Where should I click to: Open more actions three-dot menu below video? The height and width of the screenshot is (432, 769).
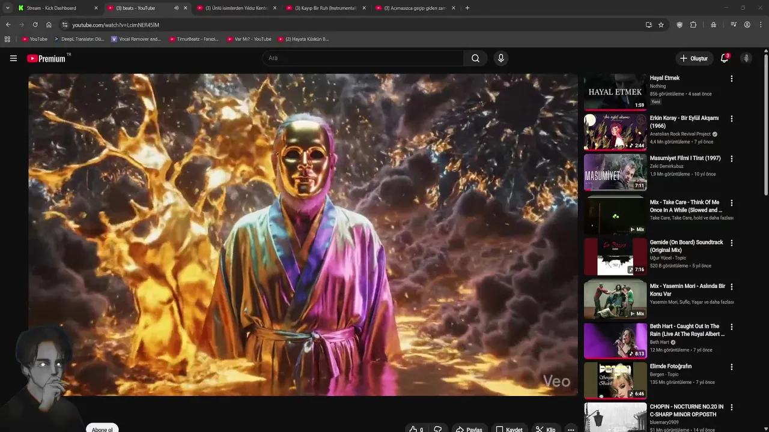tap(571, 430)
